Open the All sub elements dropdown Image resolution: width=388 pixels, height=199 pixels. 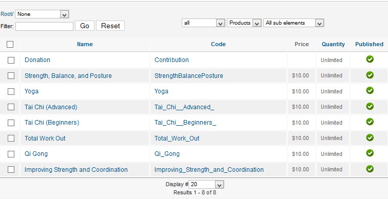(x=294, y=23)
